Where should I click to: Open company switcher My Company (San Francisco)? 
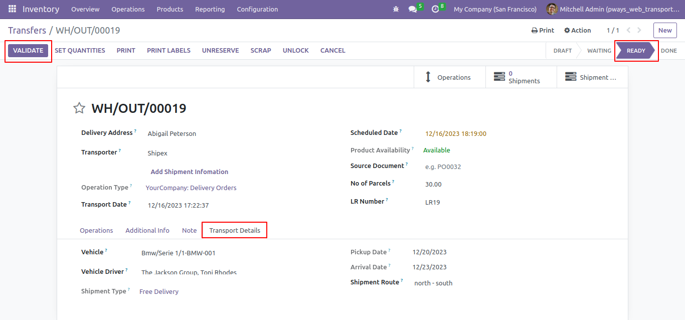(x=495, y=9)
